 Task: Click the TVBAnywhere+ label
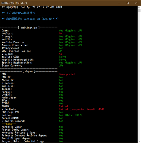[x=11, y=48]
